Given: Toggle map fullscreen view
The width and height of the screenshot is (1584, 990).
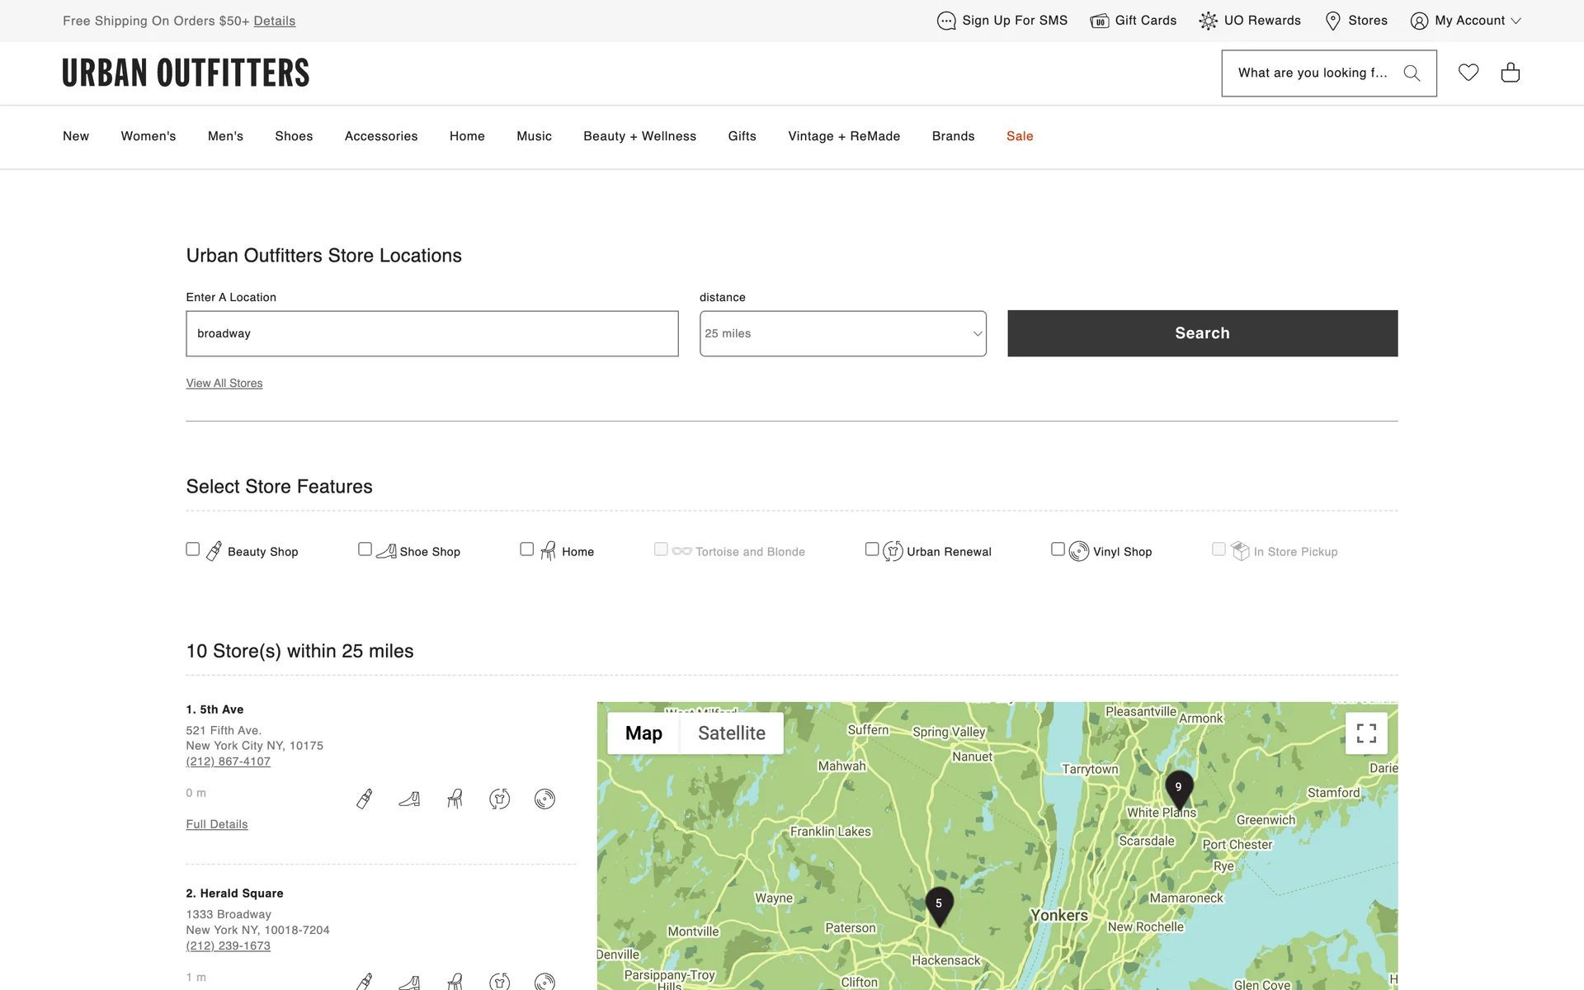Looking at the screenshot, I should (x=1365, y=733).
